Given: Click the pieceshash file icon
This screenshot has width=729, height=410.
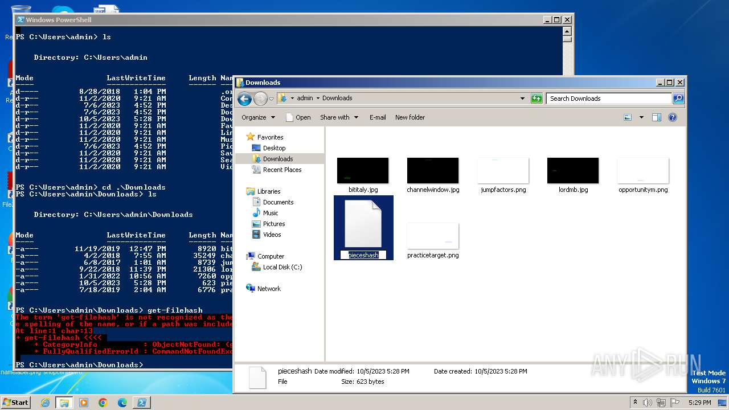Looking at the screenshot, I should pyautogui.click(x=363, y=223).
